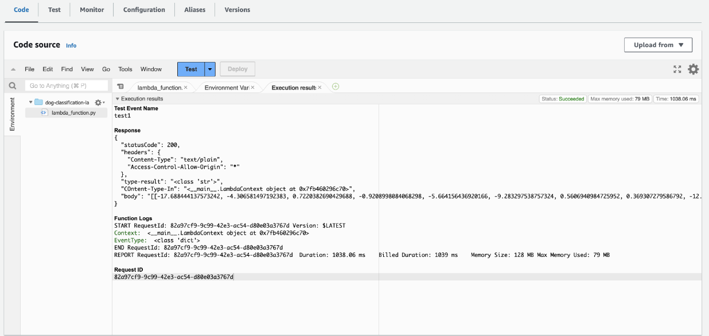The height and width of the screenshot is (336, 709).
Task: Click the Access-Control-Allow-Origin line
Action: 183,167
